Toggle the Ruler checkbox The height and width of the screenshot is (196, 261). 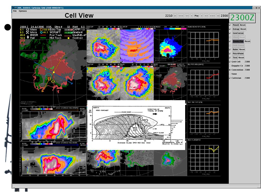pos(230,50)
